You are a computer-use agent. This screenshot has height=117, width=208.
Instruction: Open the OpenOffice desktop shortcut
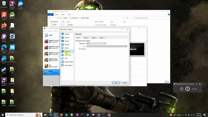point(4,60)
